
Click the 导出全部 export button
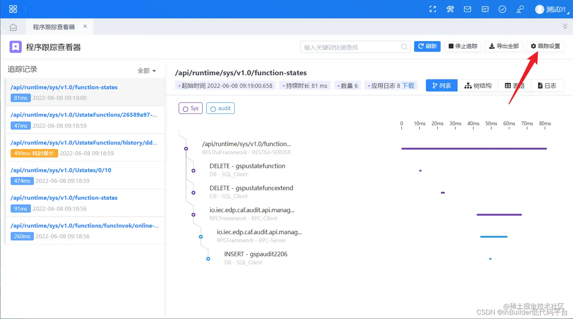pyautogui.click(x=504, y=46)
